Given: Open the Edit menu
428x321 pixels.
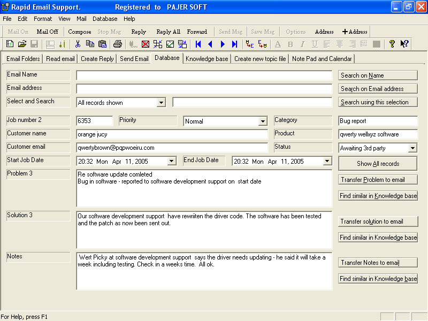Looking at the screenshot, I should coord(22,19).
